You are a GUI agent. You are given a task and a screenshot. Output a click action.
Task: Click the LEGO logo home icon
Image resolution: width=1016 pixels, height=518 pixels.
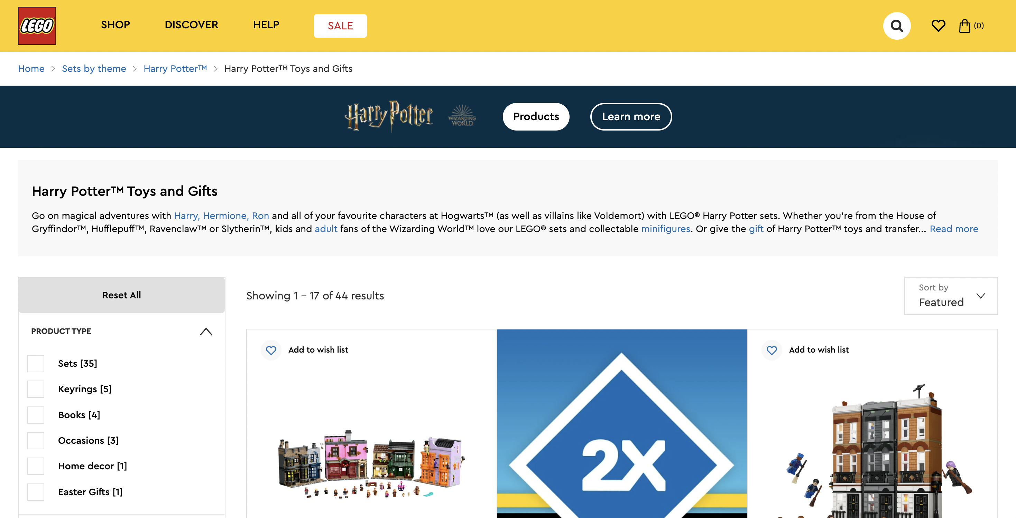(37, 26)
